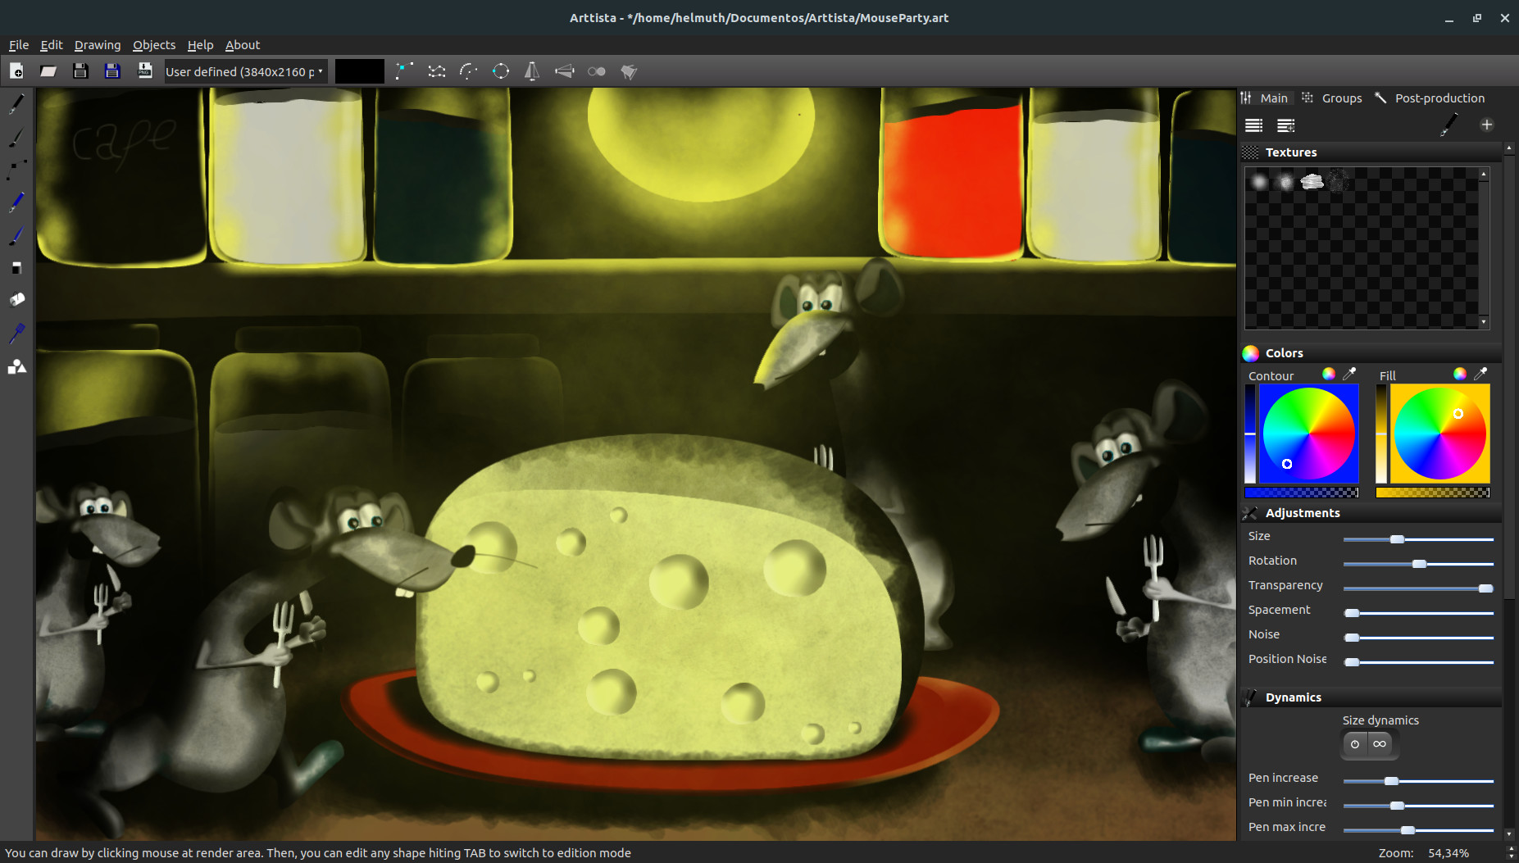Pick the Contour color with the eyedropper

pos(1349,374)
